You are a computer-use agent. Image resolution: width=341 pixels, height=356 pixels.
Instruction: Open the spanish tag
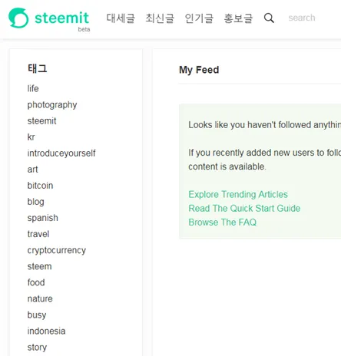coord(43,218)
